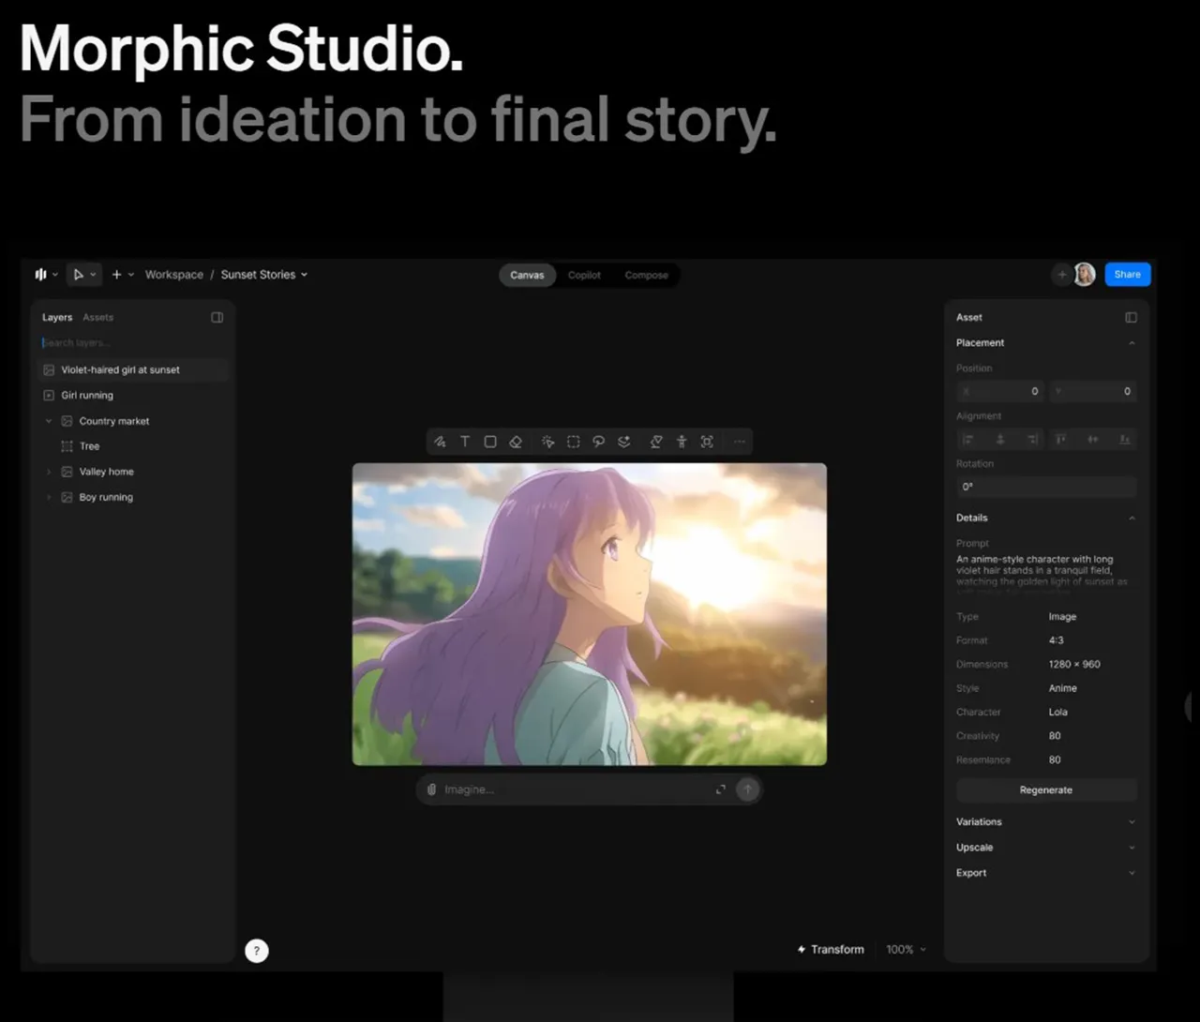Switch to the Assets tab in the left panel
Viewport: 1200px width, 1022px height.
pos(97,317)
